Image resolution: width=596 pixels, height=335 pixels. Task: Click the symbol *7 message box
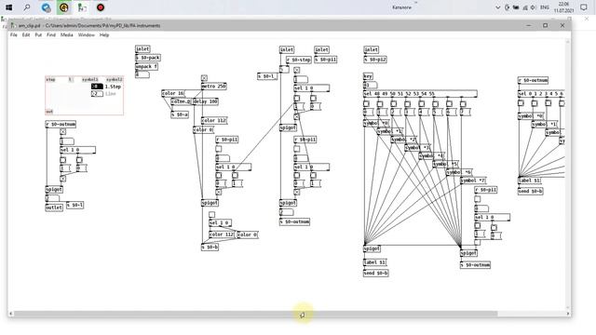tap(473, 181)
